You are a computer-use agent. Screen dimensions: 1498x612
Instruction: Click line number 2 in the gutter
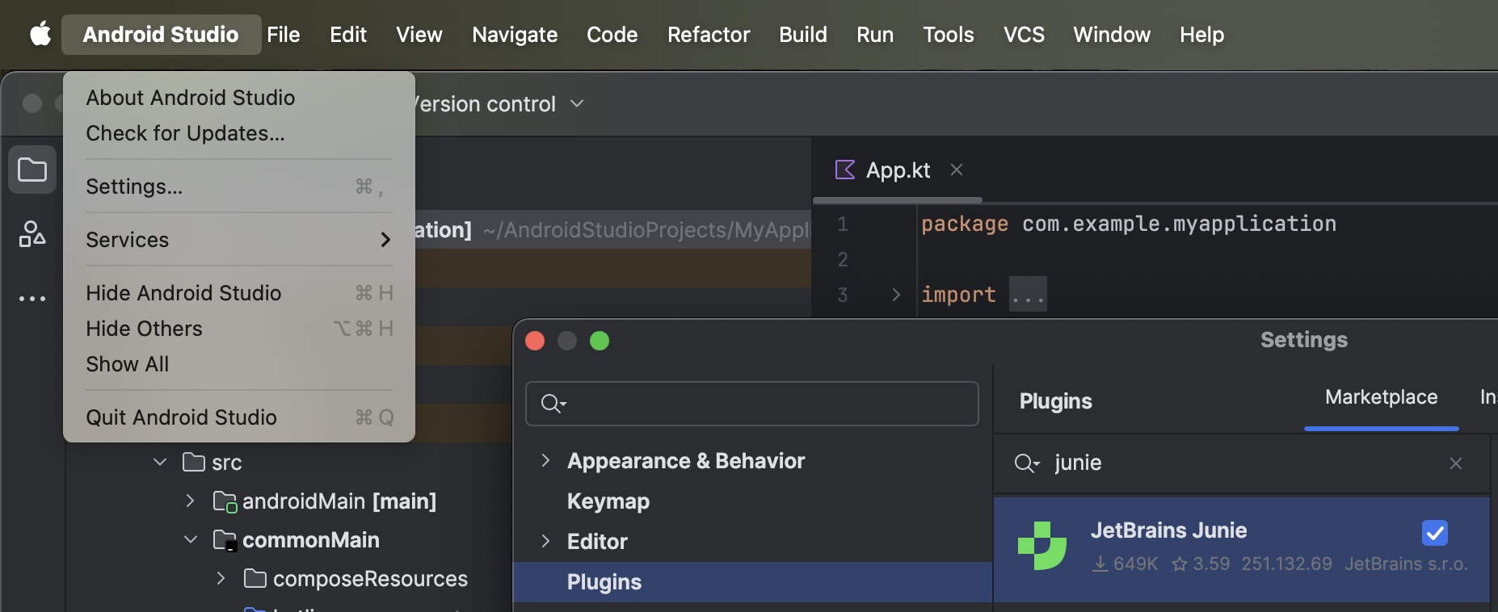[843, 259]
